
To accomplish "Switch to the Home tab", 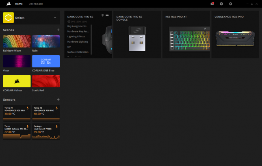I will [19, 4].
